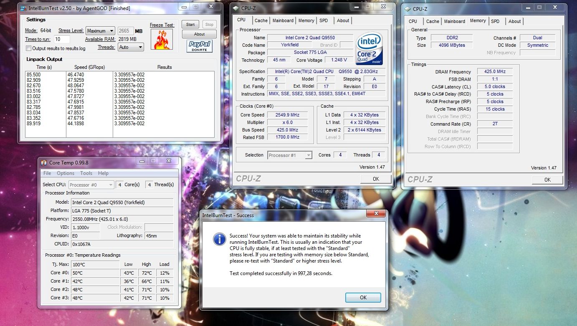Select CPU tab in CPU-Z Memory window
Viewport: 577px width, 326px height.
coord(413,21)
